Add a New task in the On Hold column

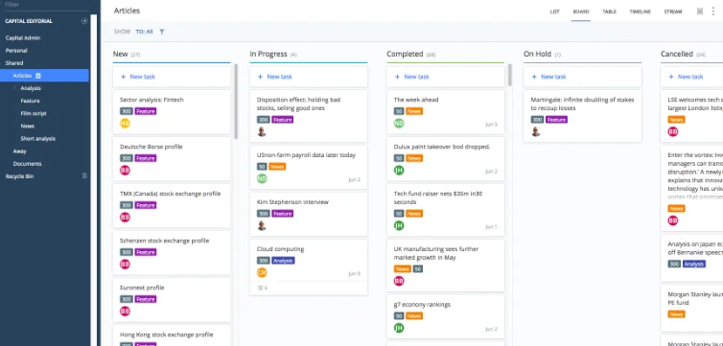[582, 77]
